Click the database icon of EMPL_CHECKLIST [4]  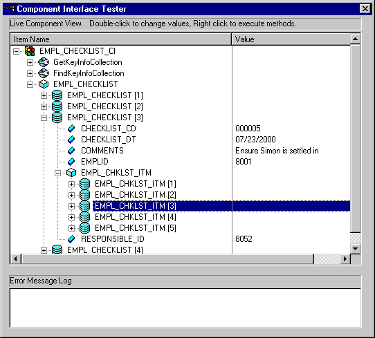(57, 250)
